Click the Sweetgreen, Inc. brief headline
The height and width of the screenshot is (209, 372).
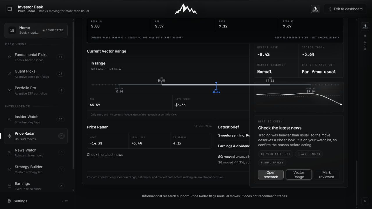click(x=234, y=135)
